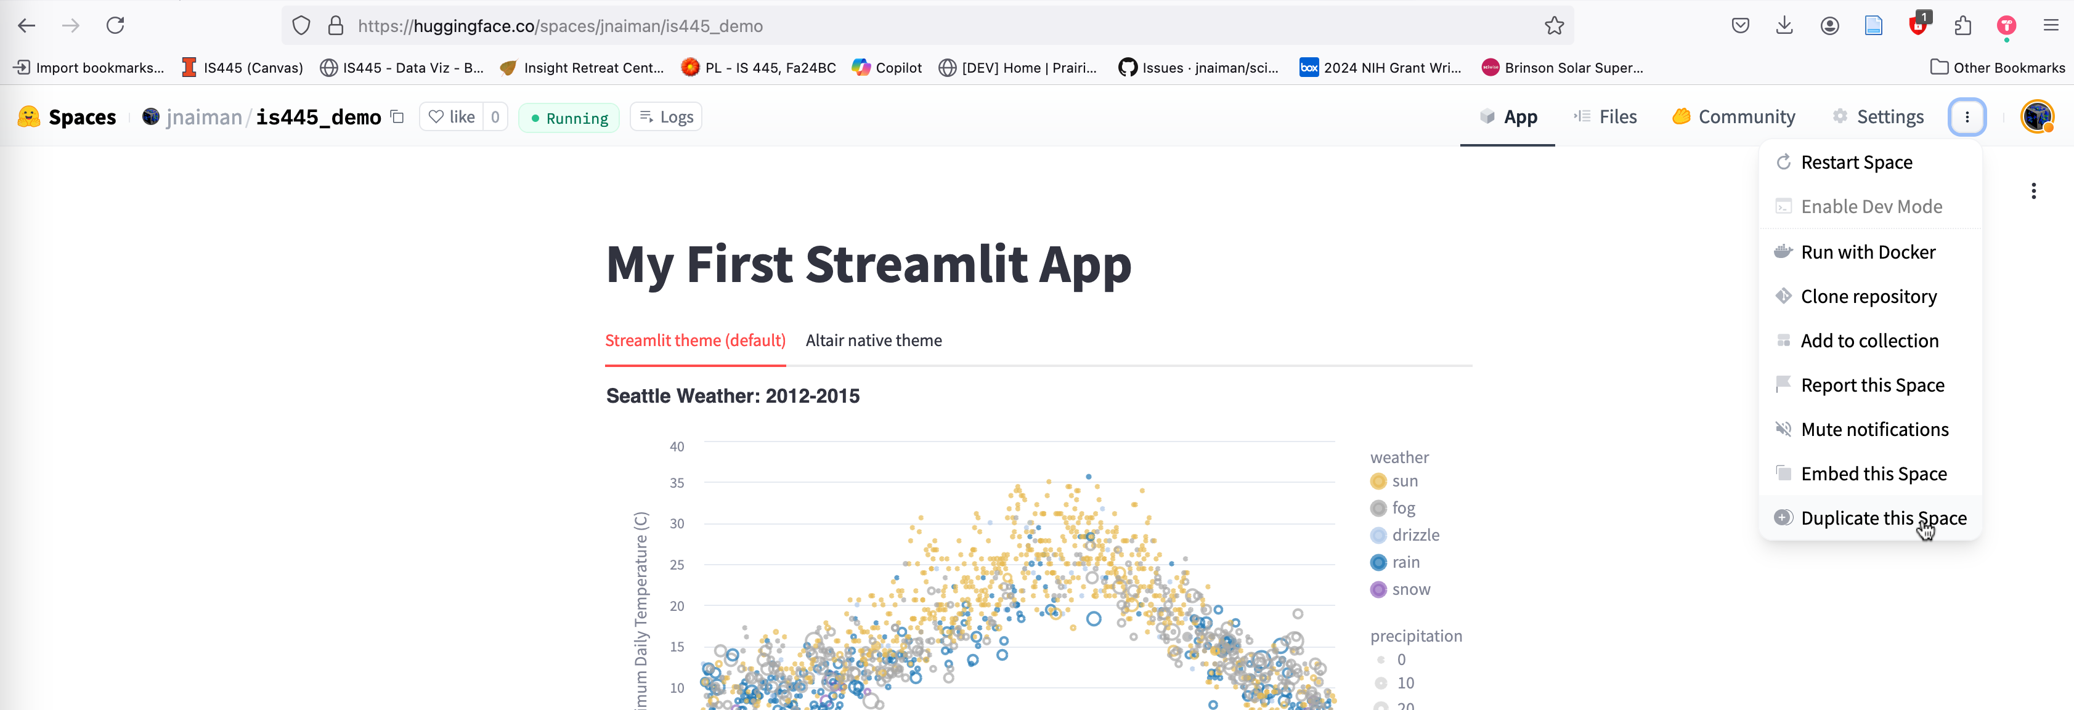Toggle the sun weather legend entry

[x=1404, y=480]
